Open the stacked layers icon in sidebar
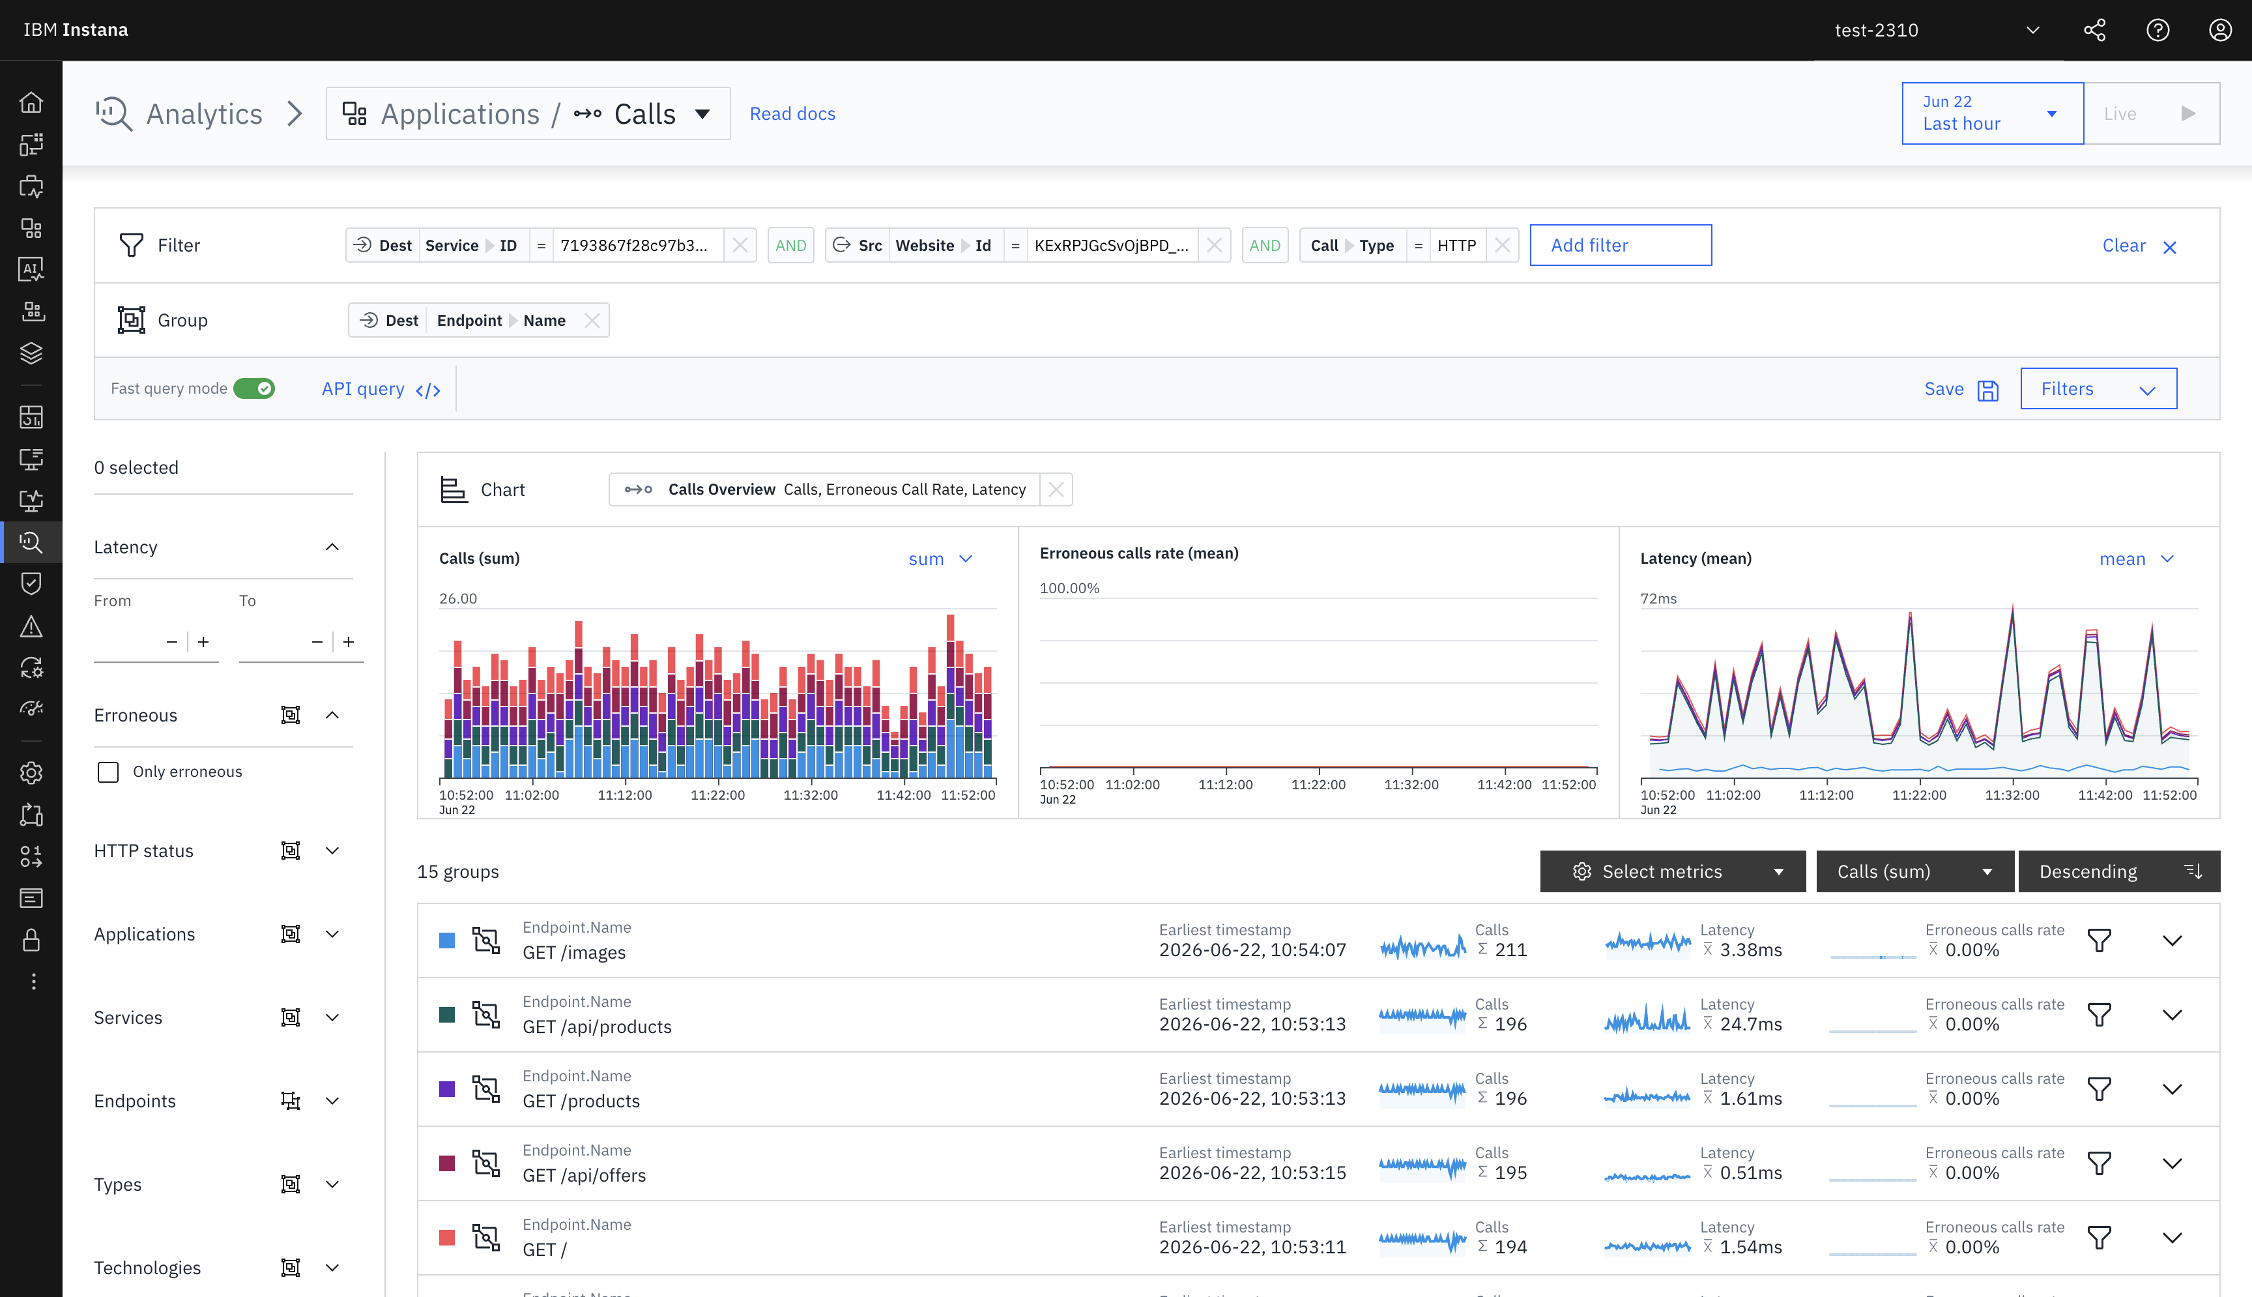This screenshot has width=2252, height=1297. click(x=31, y=353)
